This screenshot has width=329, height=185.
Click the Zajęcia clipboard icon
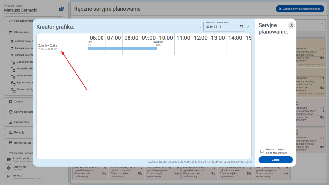tap(11, 101)
